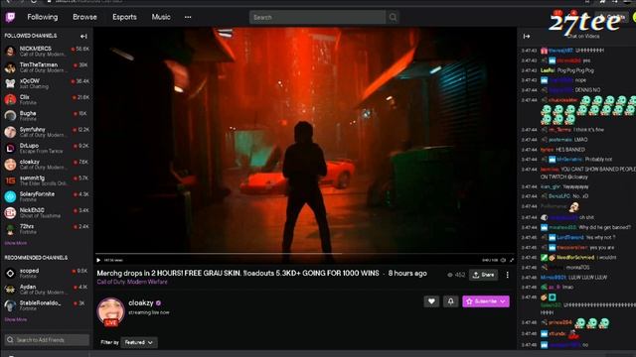Image resolution: width=636 pixels, height=357 pixels.
Task: Open the video options three-dot menu
Action: coord(508,275)
